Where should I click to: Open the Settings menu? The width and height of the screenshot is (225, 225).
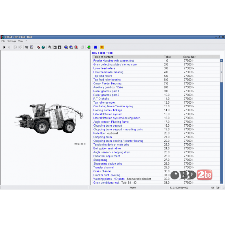click(12, 41)
